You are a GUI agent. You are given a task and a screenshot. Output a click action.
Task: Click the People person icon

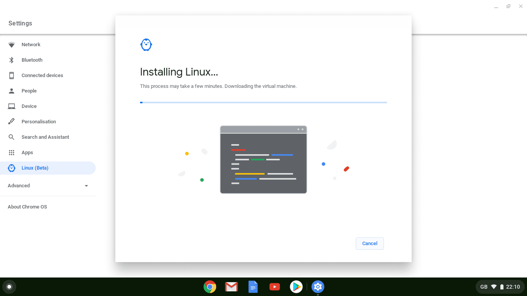(12, 91)
